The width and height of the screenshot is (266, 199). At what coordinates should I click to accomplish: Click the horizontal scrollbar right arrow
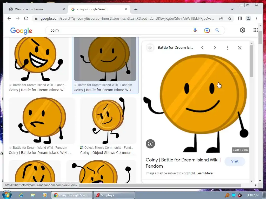pos(256,185)
